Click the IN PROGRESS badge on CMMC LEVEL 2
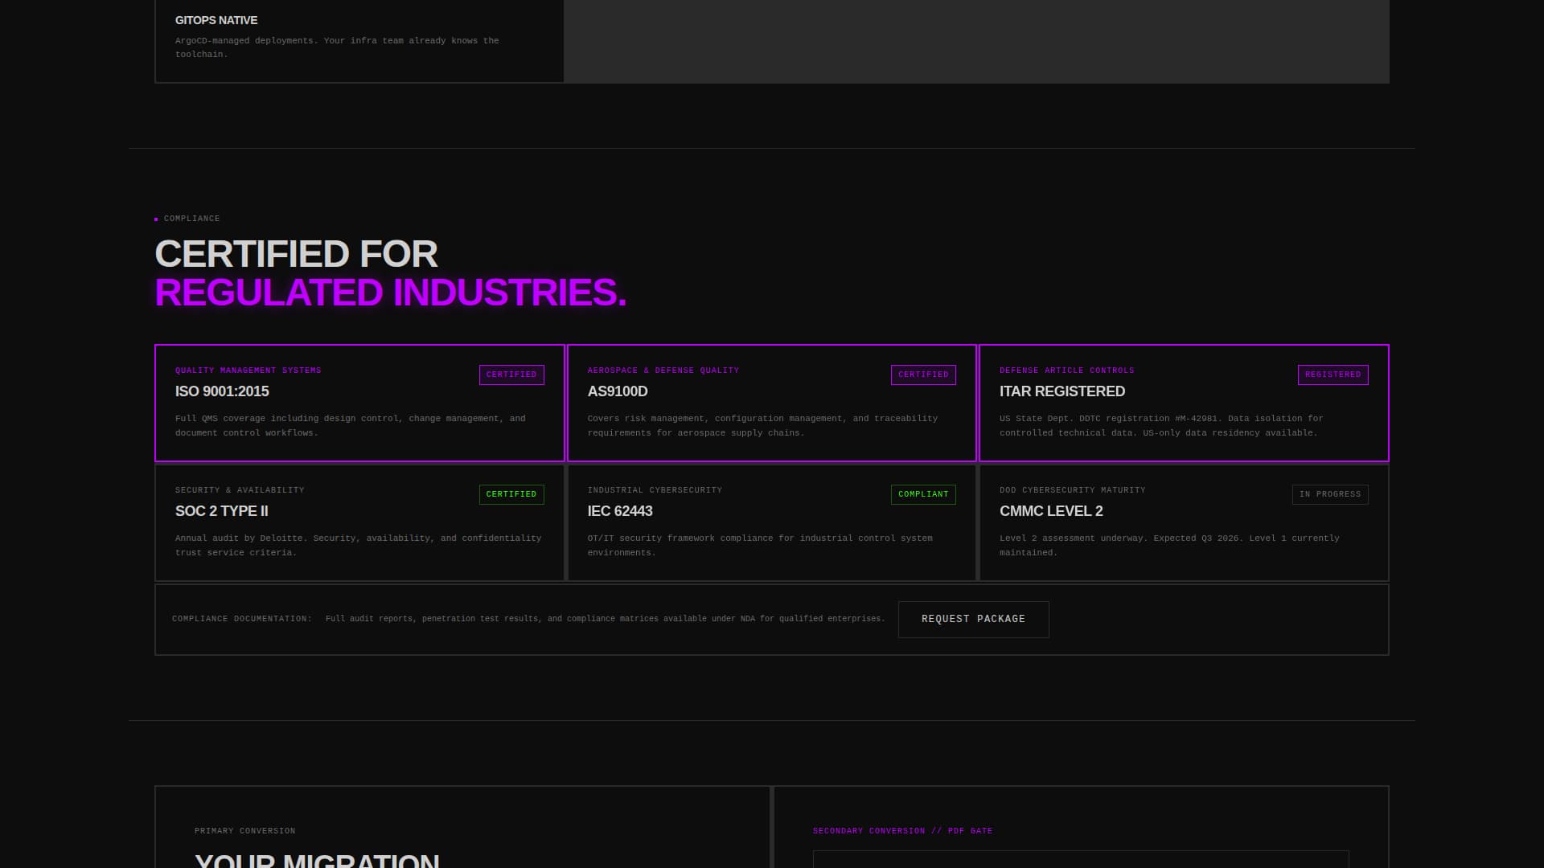 coord(1330,494)
